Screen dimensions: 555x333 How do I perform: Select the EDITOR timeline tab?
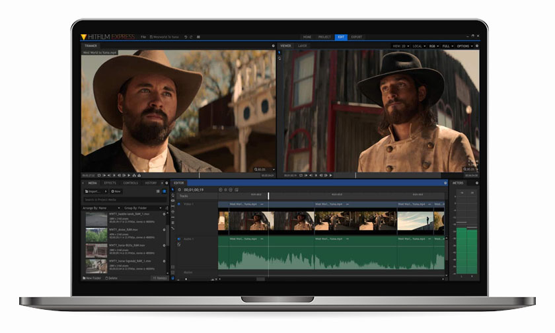[x=179, y=183]
